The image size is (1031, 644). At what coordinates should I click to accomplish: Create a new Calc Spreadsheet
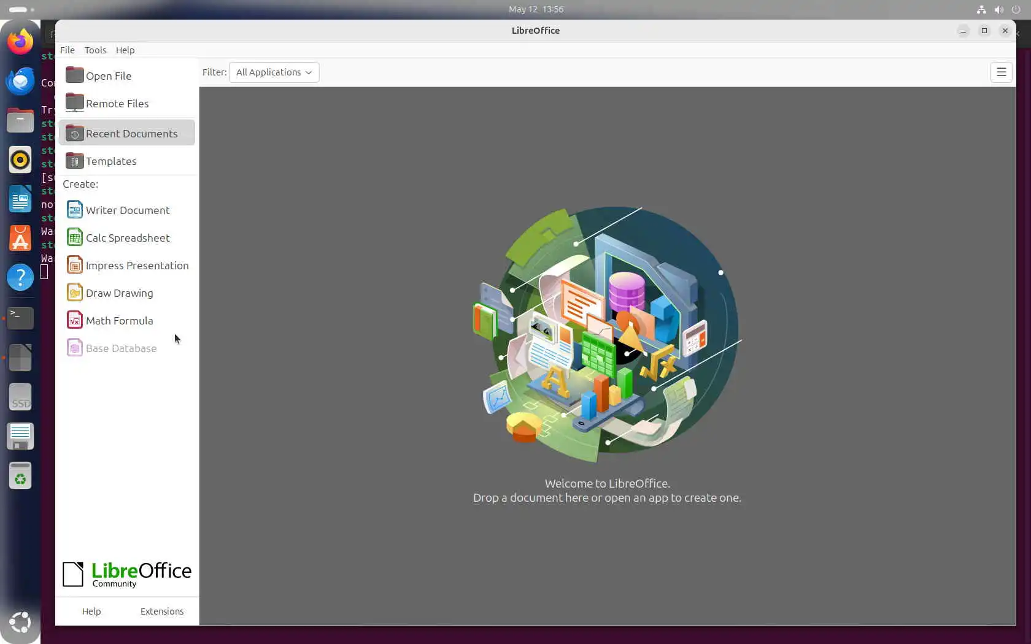coord(127,237)
